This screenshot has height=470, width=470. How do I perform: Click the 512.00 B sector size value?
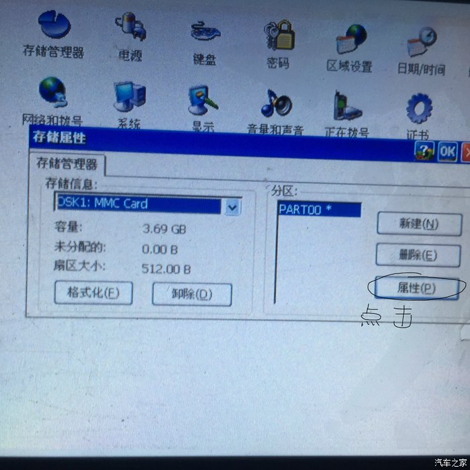click(x=166, y=269)
